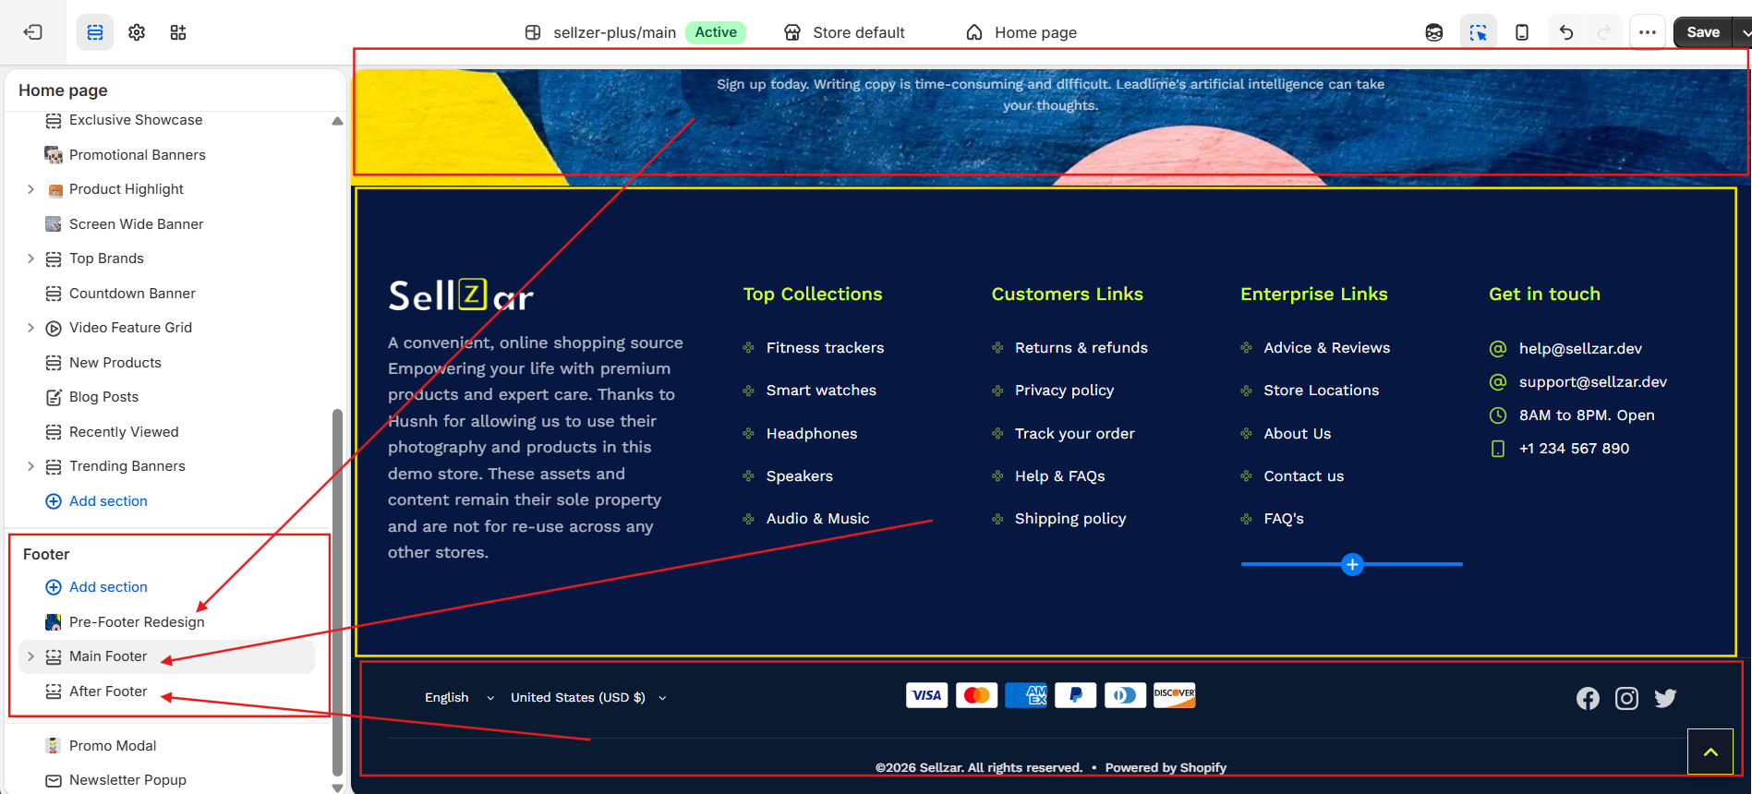This screenshot has width=1752, height=794.
Task: Open the English language dropdown
Action: [x=459, y=698]
